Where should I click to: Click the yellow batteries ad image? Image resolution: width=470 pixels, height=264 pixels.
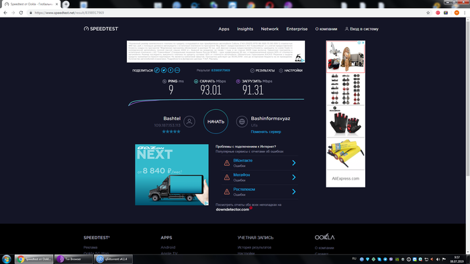(345, 153)
